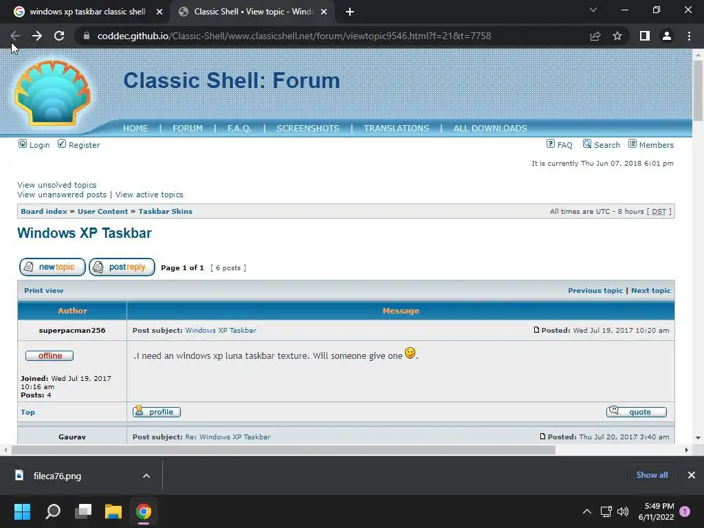This screenshot has height=528, width=704.
Task: Share this page via address bar icon
Action: coord(595,36)
